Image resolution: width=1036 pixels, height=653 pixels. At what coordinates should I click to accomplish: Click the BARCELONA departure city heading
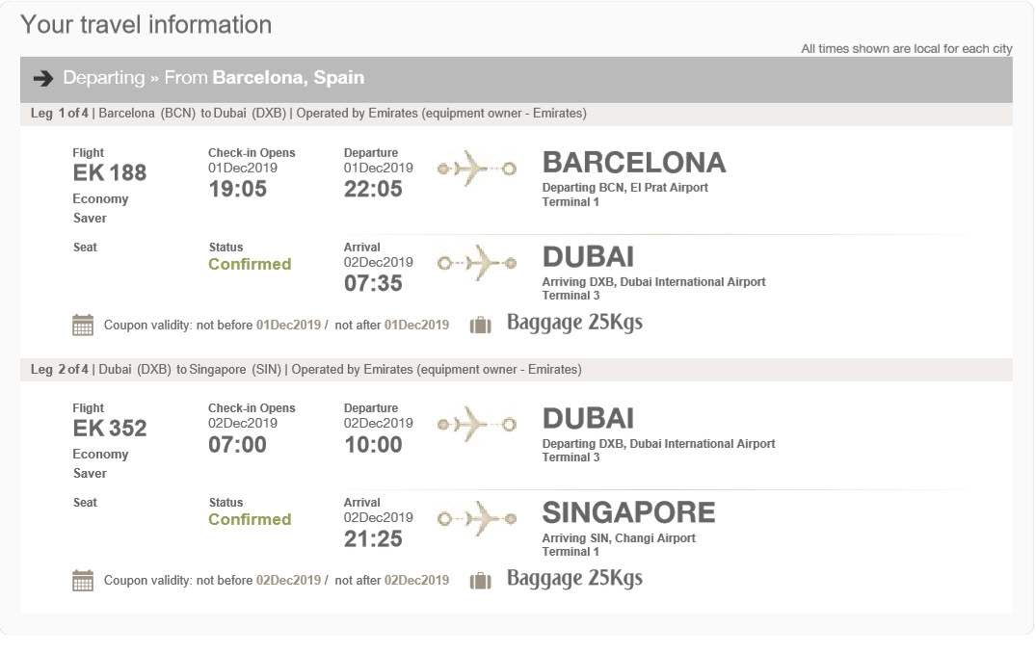click(x=634, y=163)
